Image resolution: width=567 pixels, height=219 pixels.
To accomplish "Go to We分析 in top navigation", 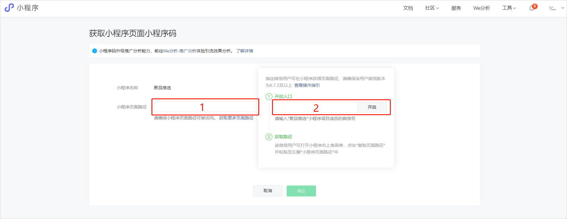I will pos(482,8).
